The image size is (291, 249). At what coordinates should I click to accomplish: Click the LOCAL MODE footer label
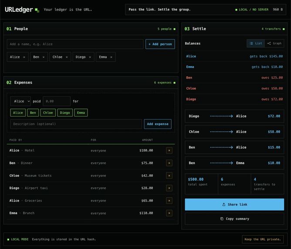pos(18,239)
